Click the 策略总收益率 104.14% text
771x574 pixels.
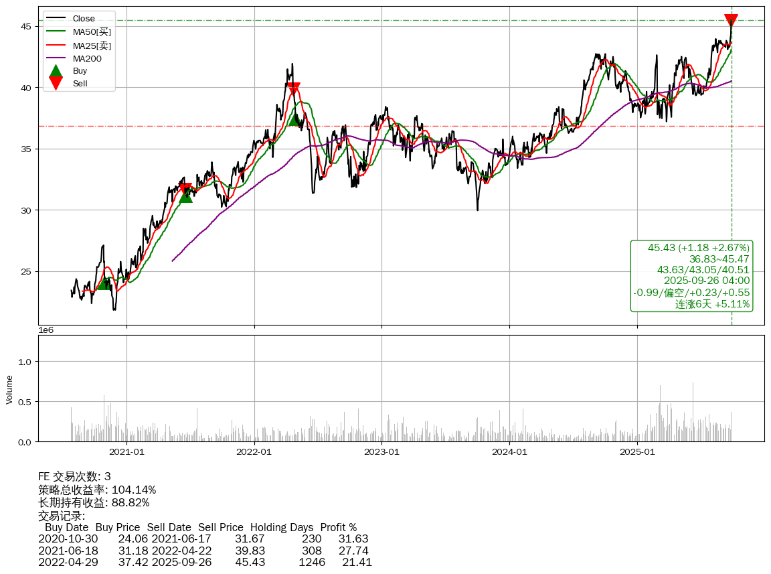click(97, 490)
